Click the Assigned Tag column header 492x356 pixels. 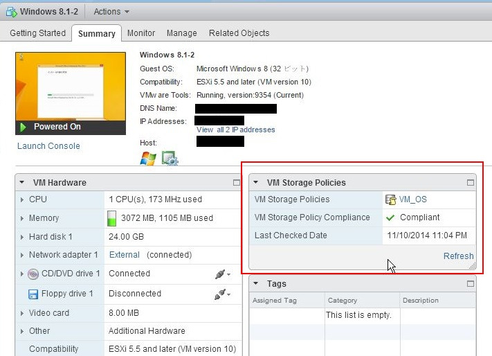tap(287, 301)
